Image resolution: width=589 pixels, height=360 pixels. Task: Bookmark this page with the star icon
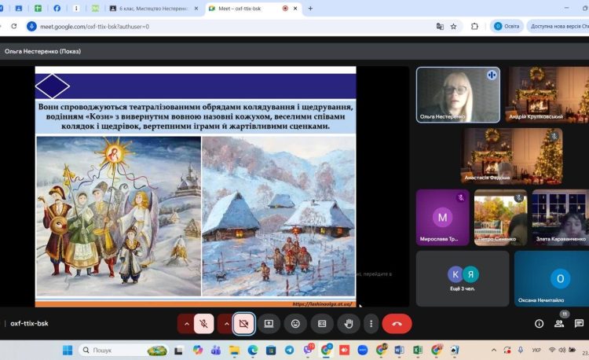point(454,26)
